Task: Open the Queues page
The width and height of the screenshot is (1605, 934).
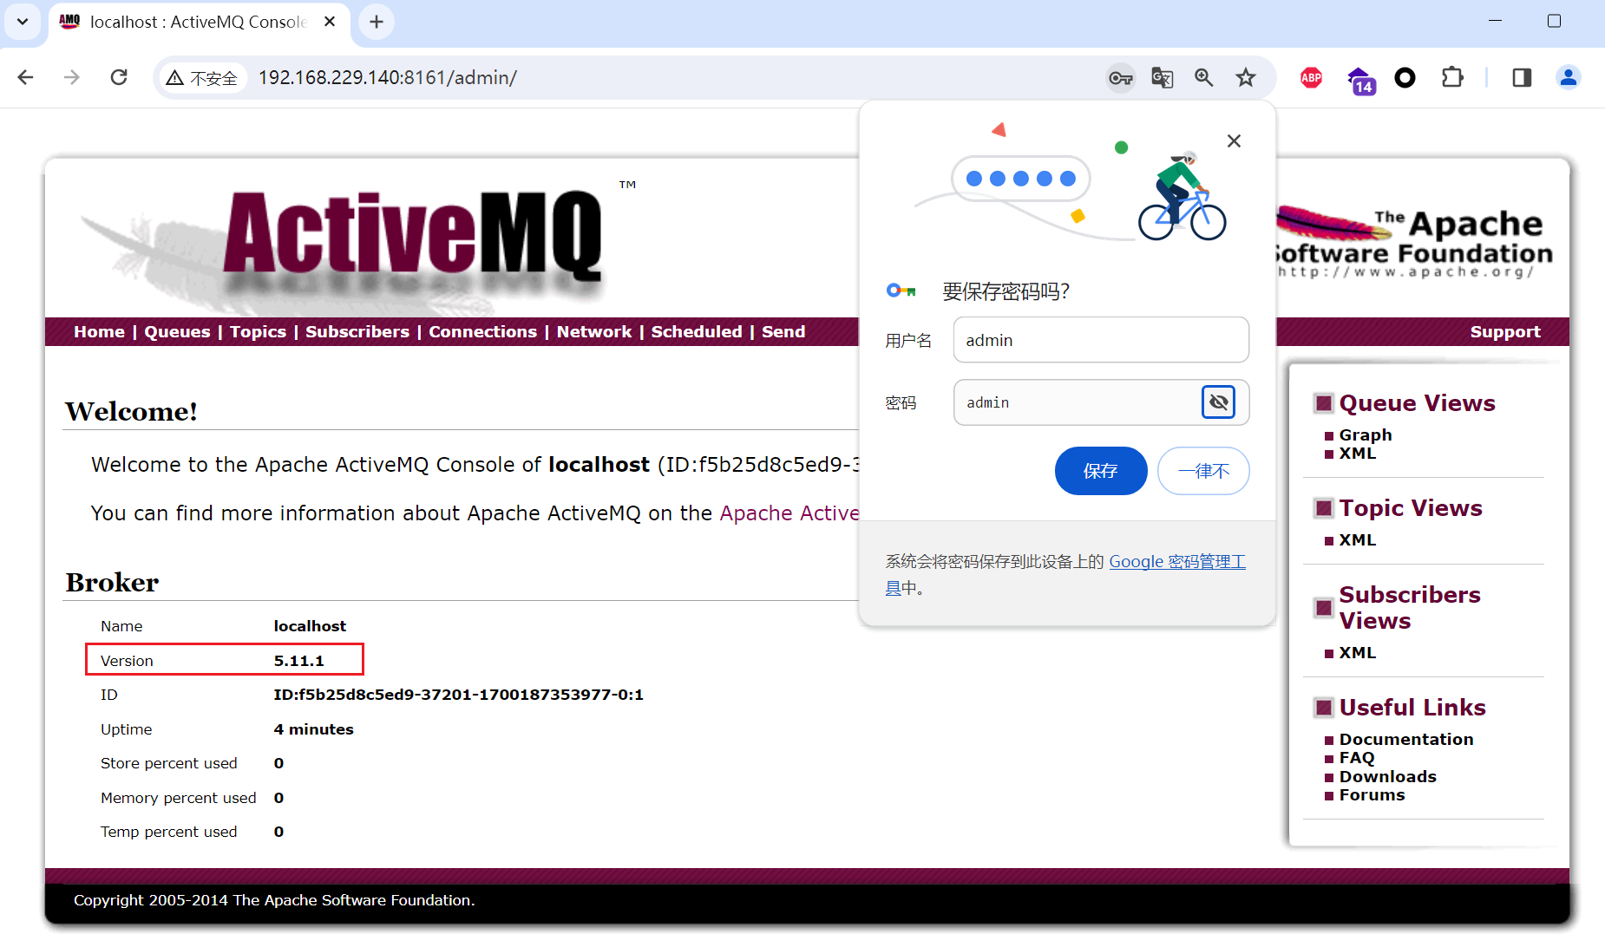Action: tap(177, 332)
